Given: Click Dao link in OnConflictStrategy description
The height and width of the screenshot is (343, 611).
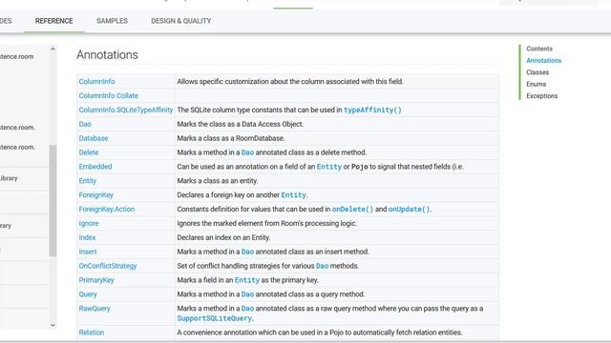Looking at the screenshot, I should point(322,266).
